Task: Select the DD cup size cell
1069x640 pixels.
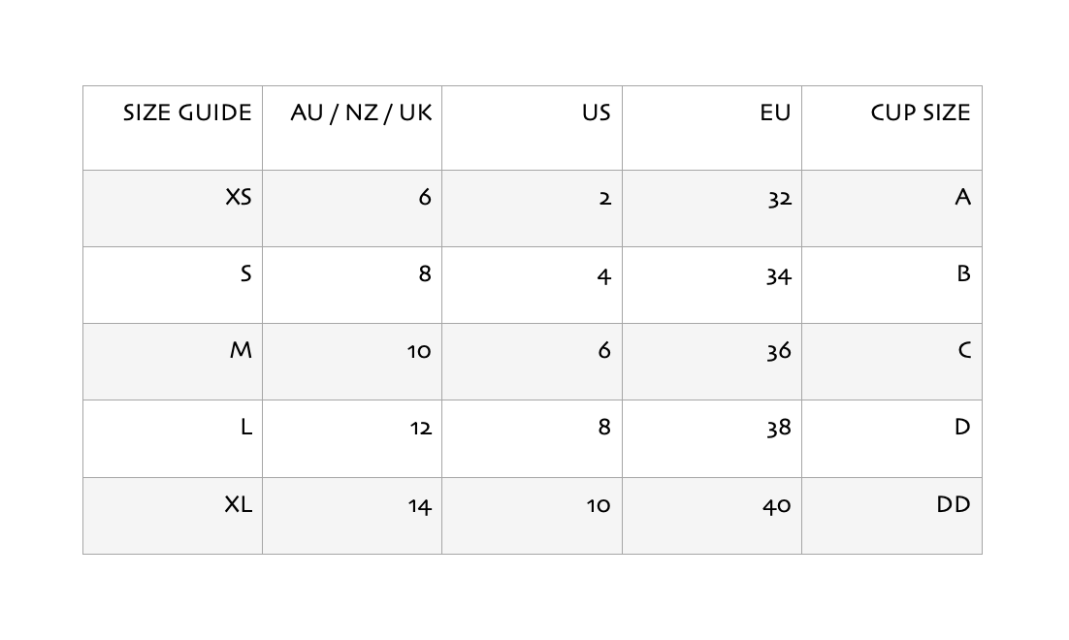Action: pos(953,504)
